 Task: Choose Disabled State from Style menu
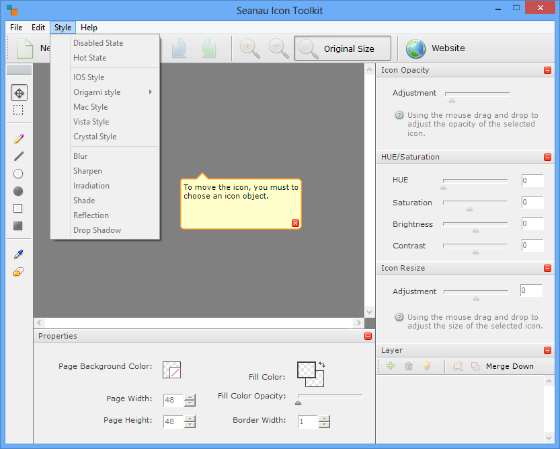tap(105, 43)
